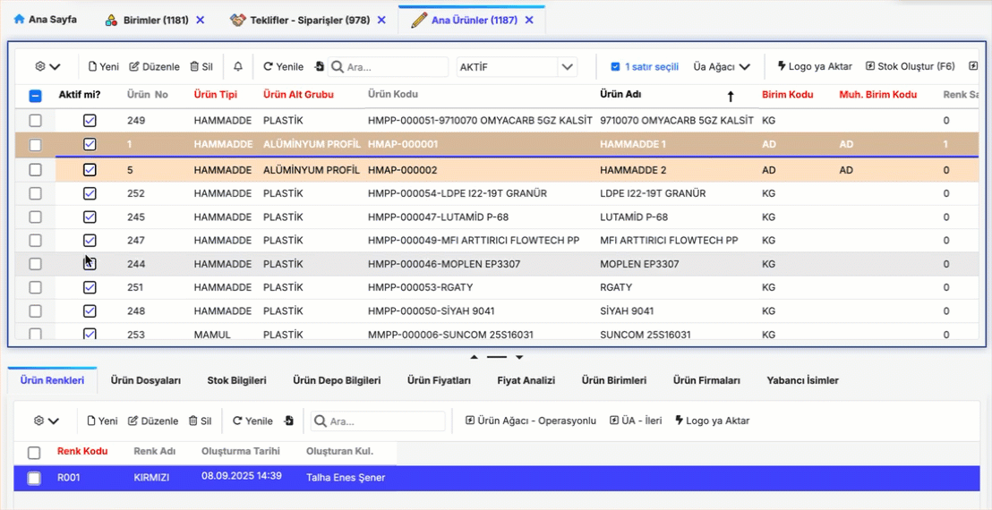Click Yeni in the top products toolbar
This screenshot has width=992, height=510.
pos(103,67)
